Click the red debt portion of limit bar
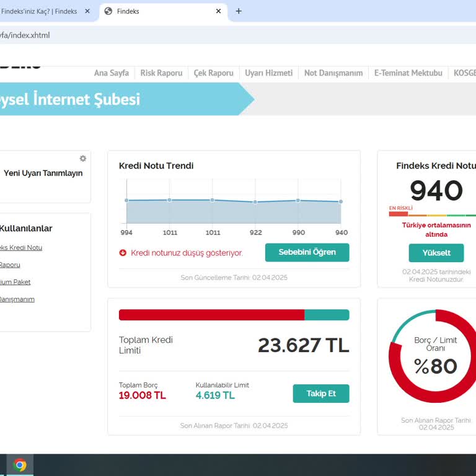The height and width of the screenshot is (476, 476). (211, 315)
